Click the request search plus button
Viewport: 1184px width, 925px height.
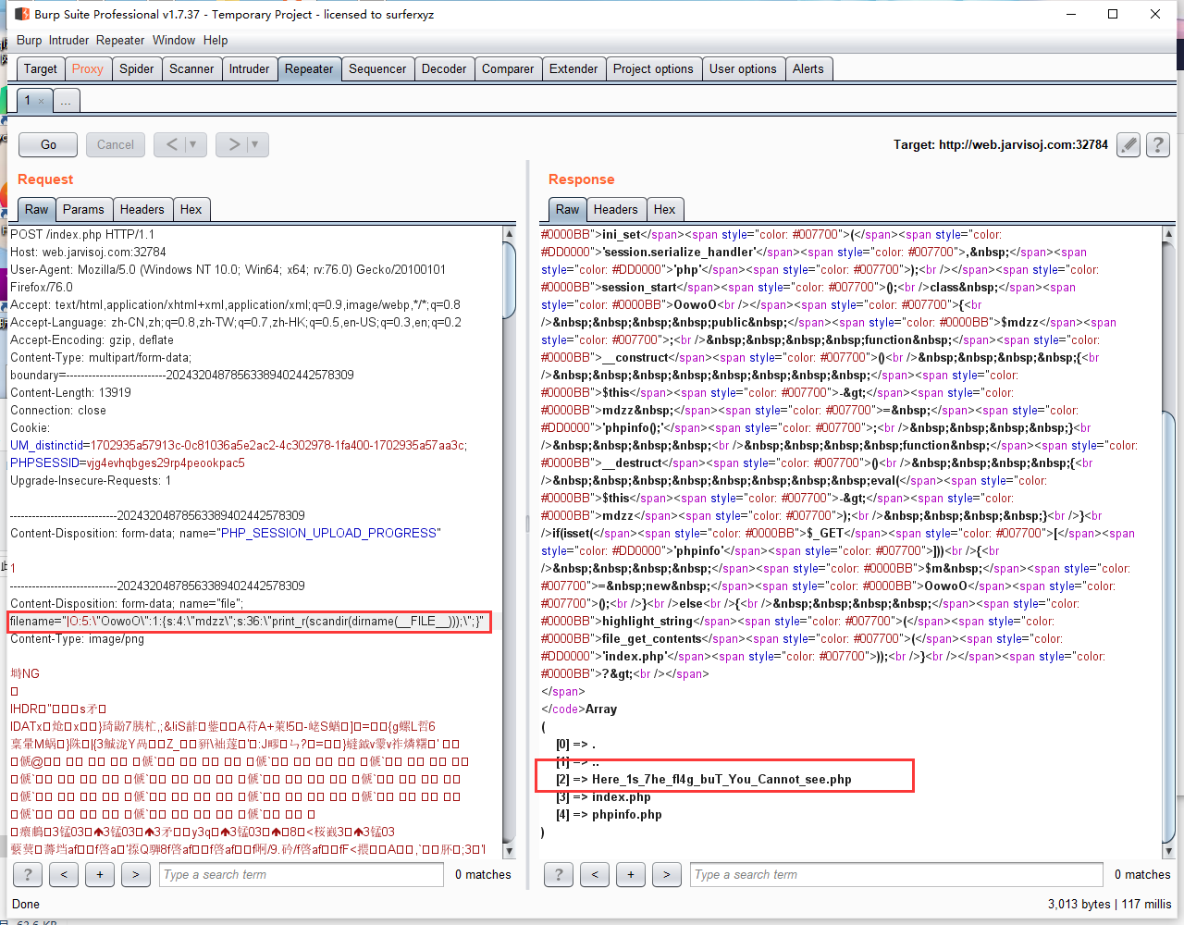point(100,874)
